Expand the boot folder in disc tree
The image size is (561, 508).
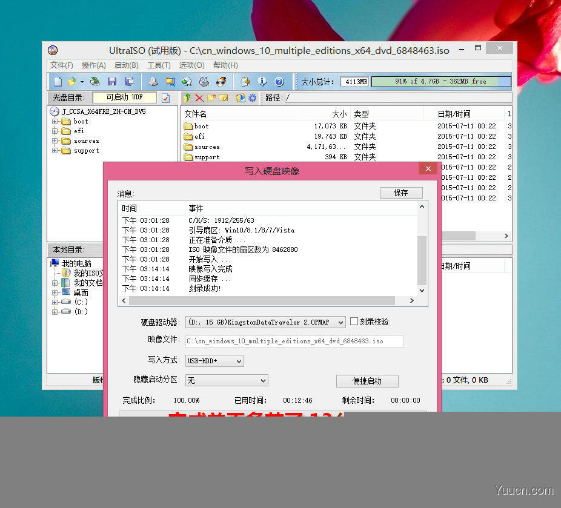tap(55, 121)
